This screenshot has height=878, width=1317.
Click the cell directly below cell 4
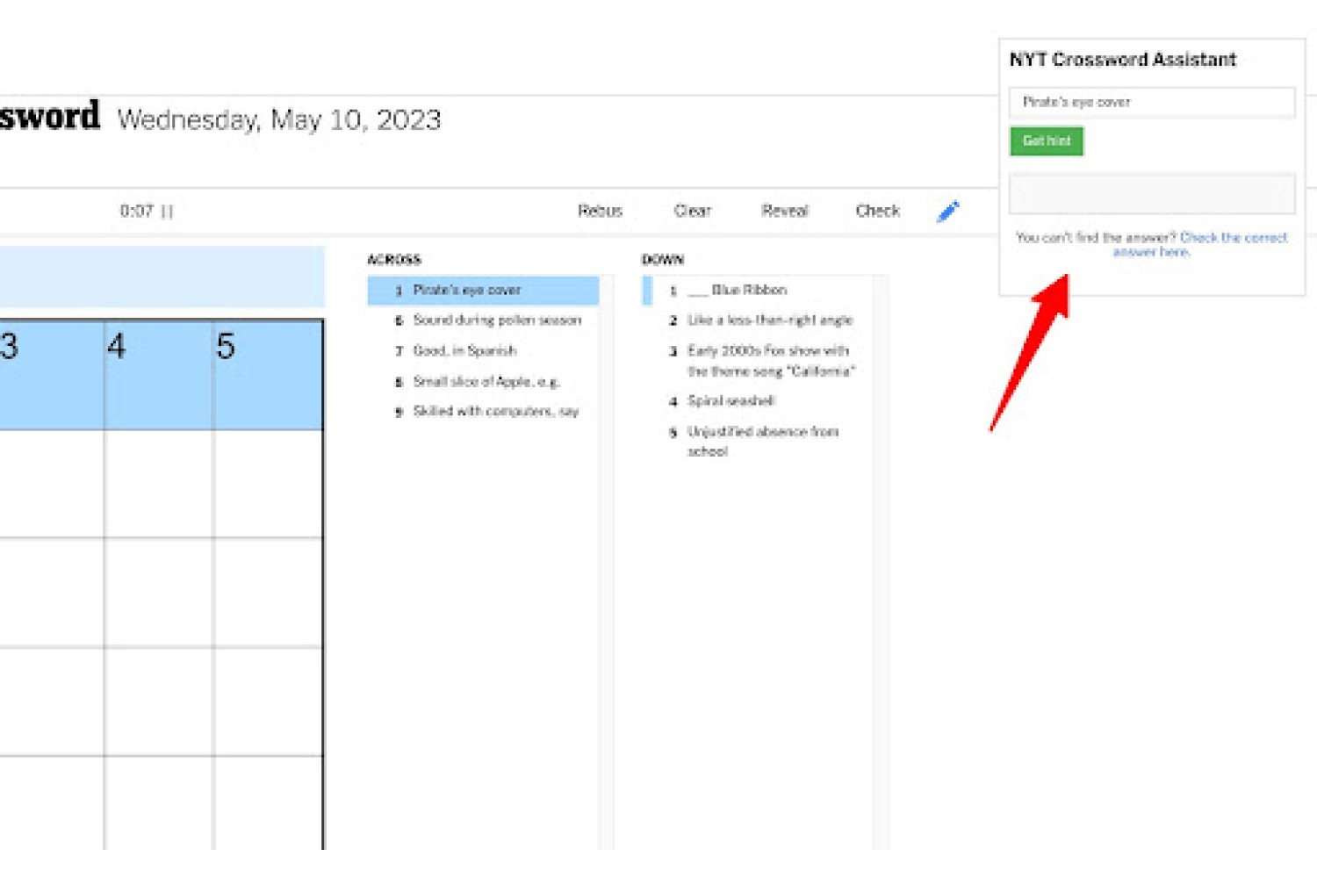coord(159,483)
